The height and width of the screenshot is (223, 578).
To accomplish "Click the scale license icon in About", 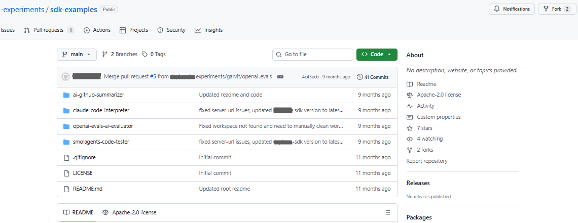I will (410, 95).
